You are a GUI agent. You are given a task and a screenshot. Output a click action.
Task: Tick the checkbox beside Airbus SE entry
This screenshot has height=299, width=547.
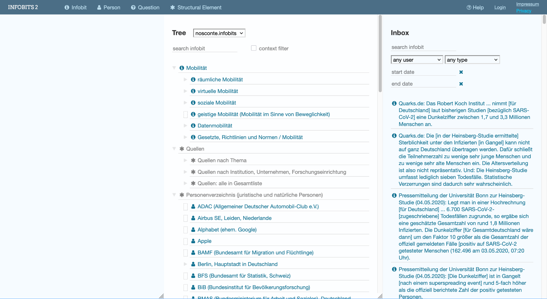[x=185, y=218]
